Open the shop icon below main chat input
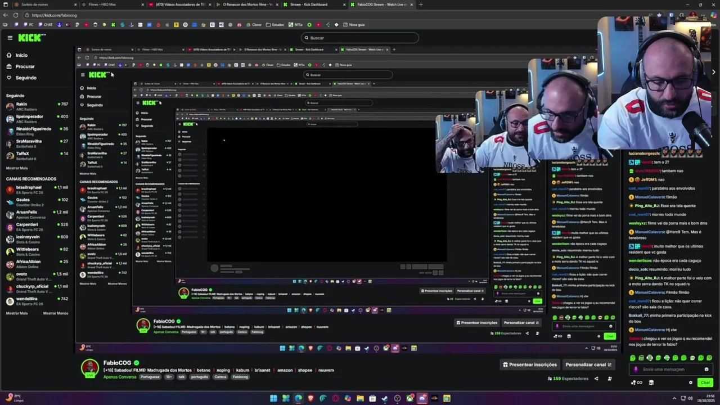720x405 pixels. pos(651,382)
